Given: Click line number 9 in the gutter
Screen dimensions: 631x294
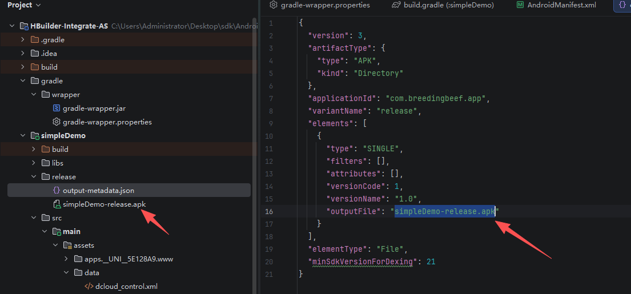Looking at the screenshot, I should click(271, 123).
